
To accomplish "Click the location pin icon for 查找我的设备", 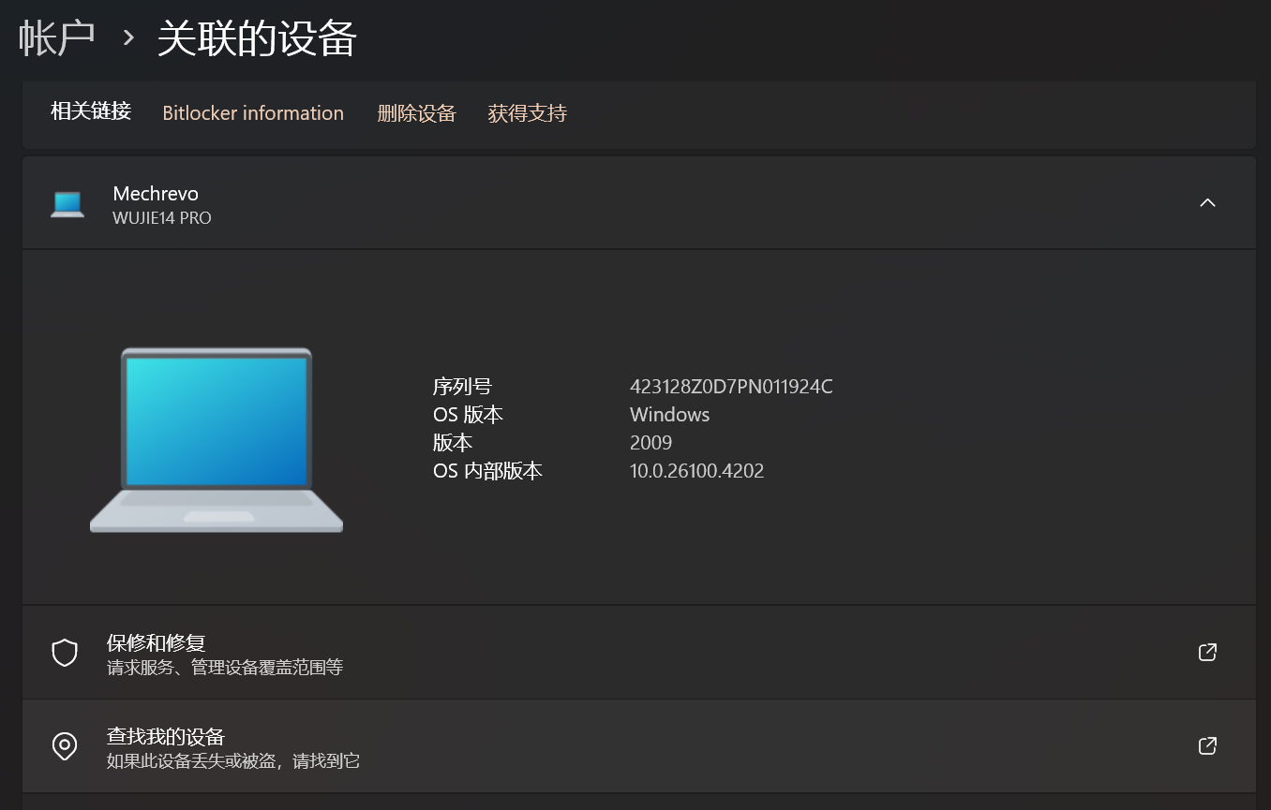I will [x=65, y=746].
